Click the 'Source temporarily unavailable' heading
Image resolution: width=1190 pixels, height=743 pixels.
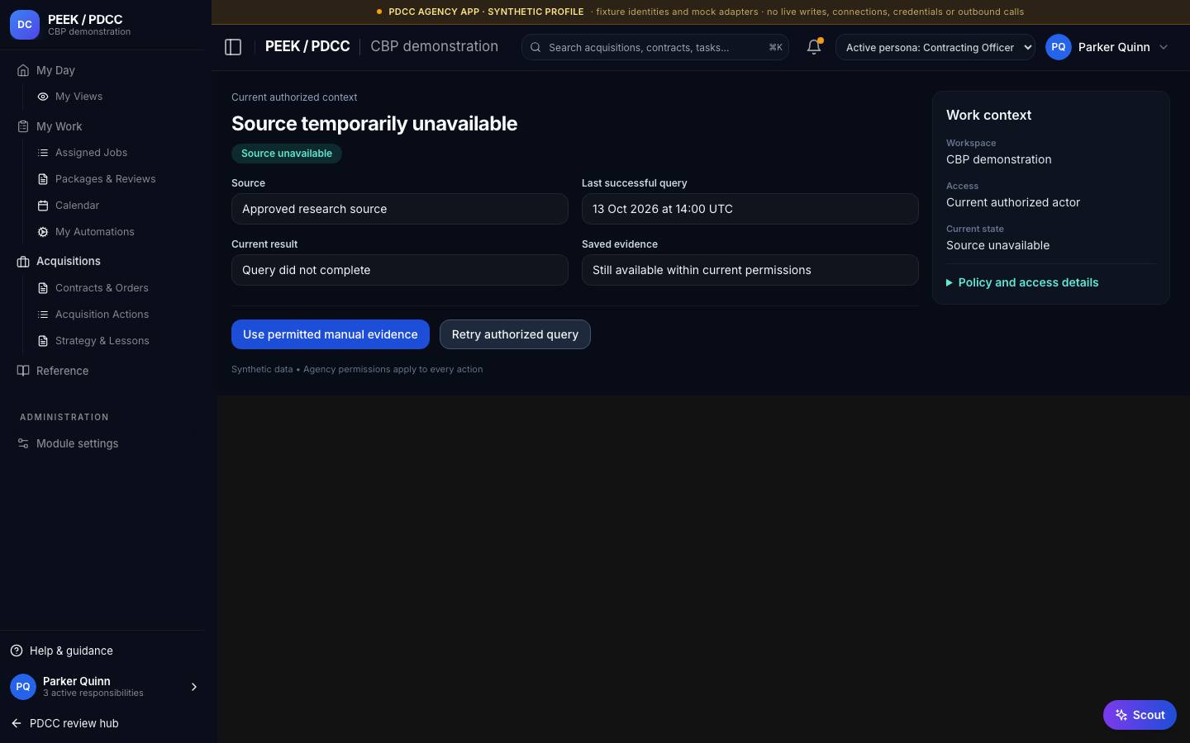pyautogui.click(x=374, y=124)
